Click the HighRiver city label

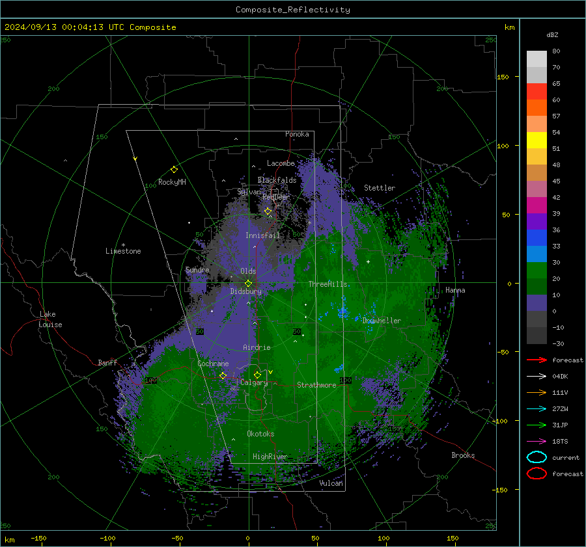tap(270, 457)
